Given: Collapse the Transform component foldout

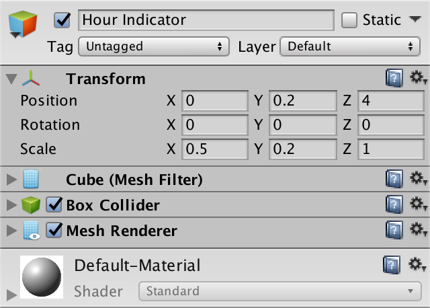Looking at the screenshot, I should coord(11,79).
